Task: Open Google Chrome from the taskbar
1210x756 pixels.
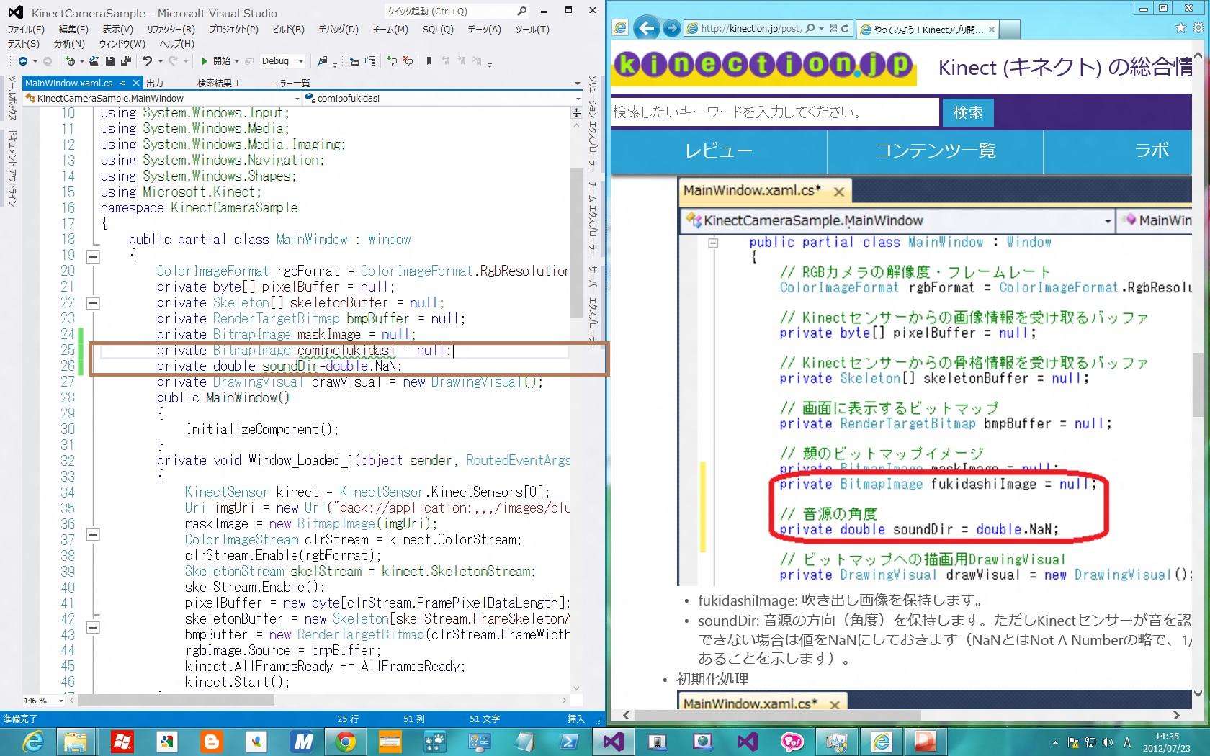Action: point(346,741)
